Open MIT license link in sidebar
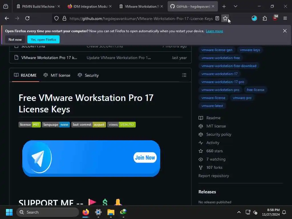 pos(212,126)
